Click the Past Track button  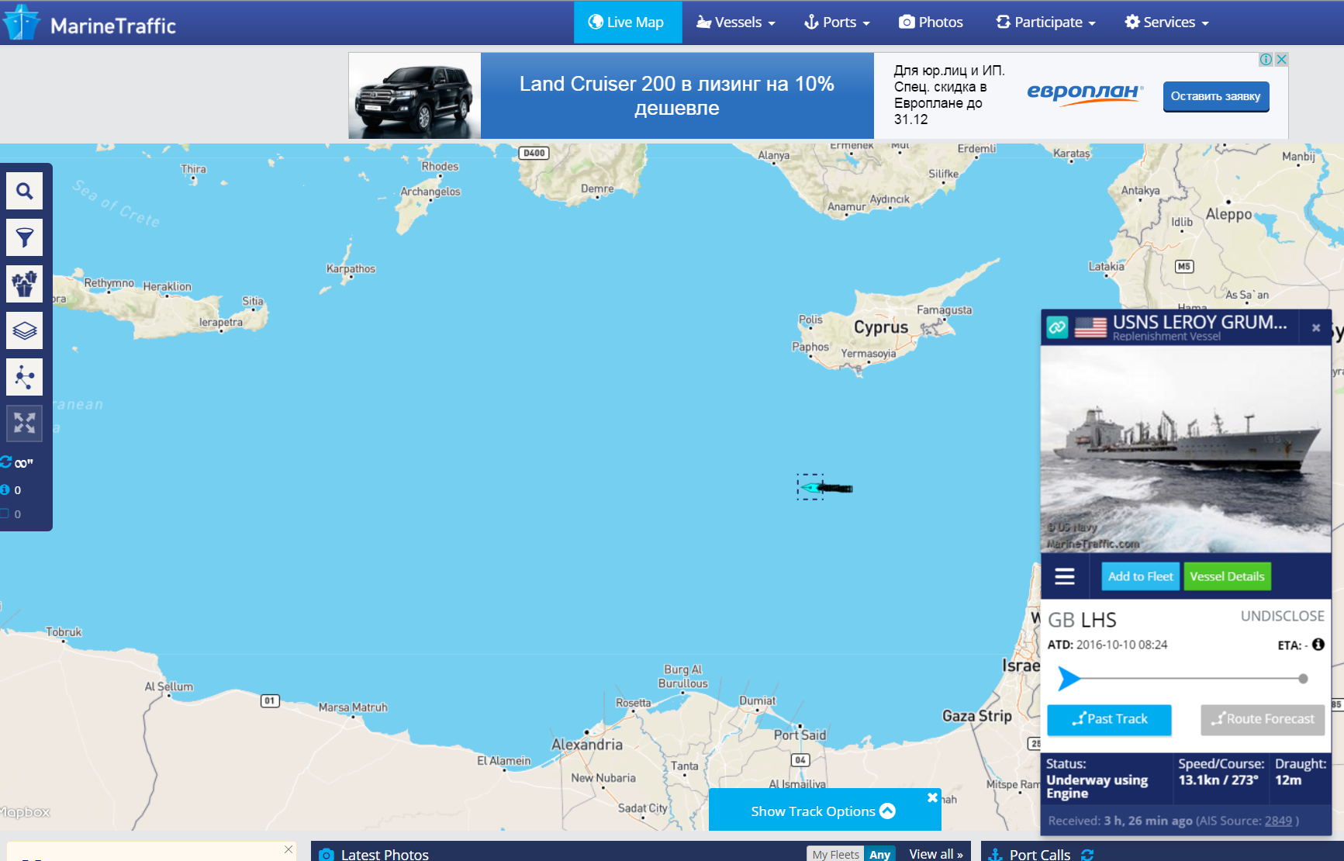coord(1109,719)
